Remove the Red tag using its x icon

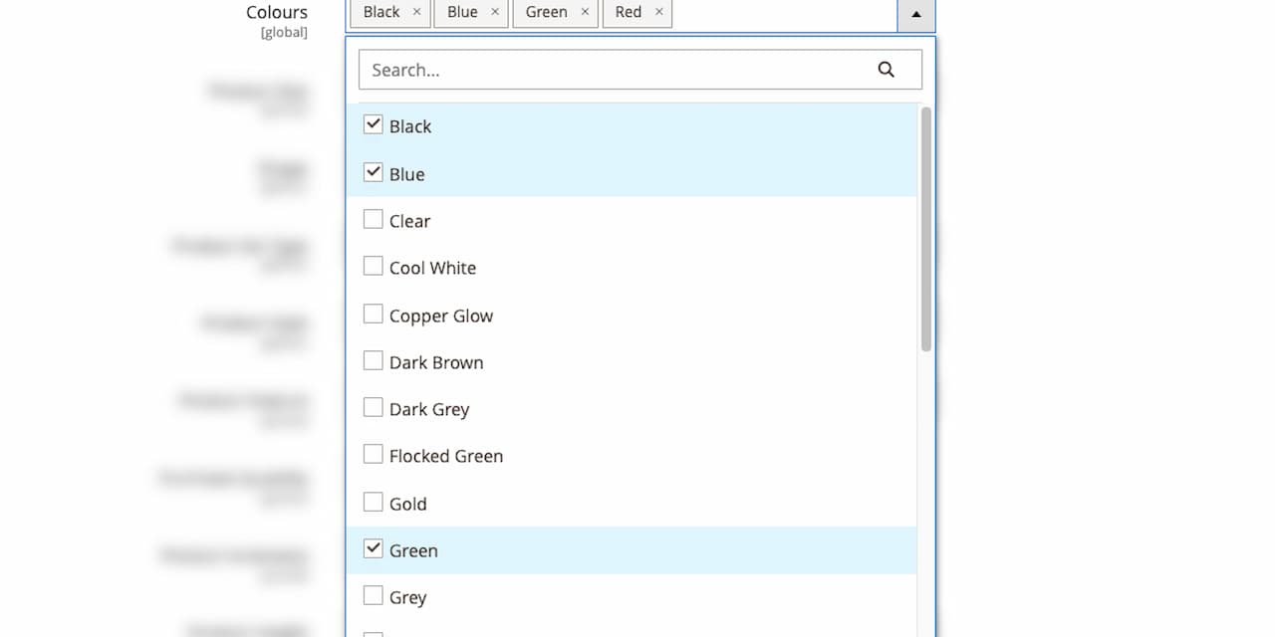point(658,12)
